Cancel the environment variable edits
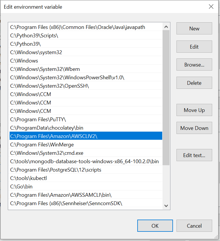The width and height of the screenshot is (220, 241). [194, 226]
